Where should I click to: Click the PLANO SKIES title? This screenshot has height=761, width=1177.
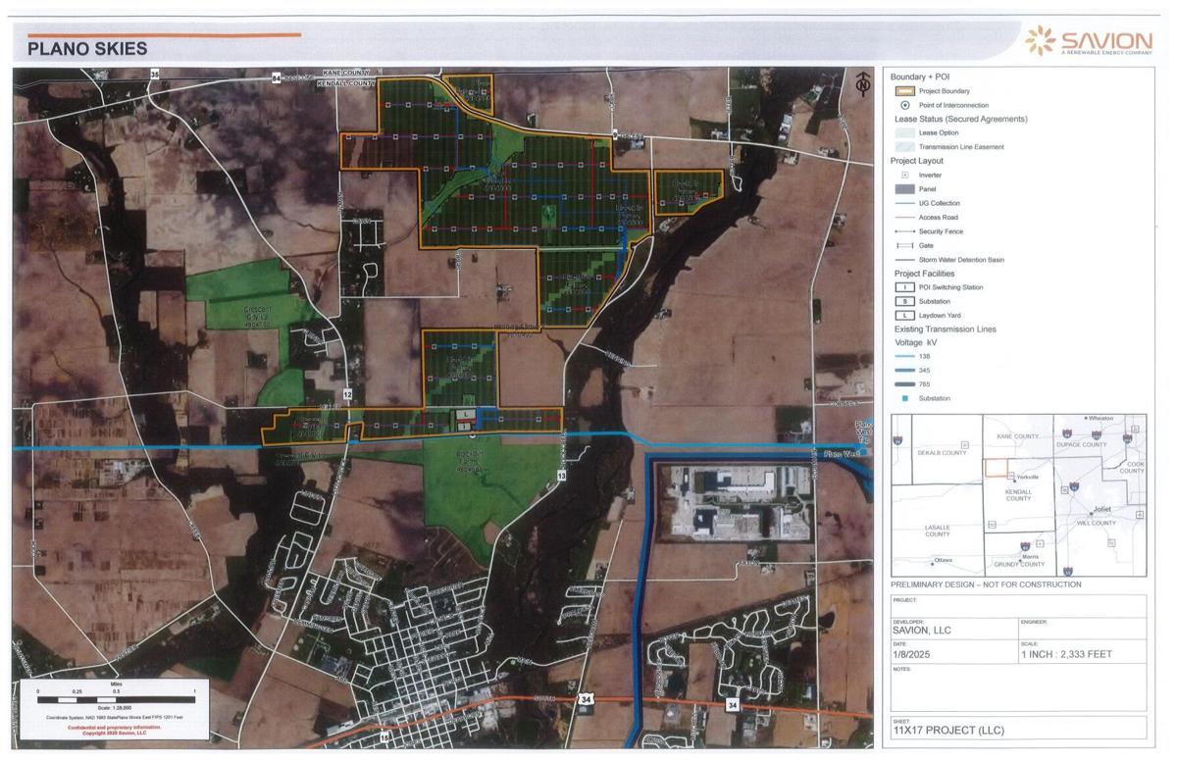(86, 48)
